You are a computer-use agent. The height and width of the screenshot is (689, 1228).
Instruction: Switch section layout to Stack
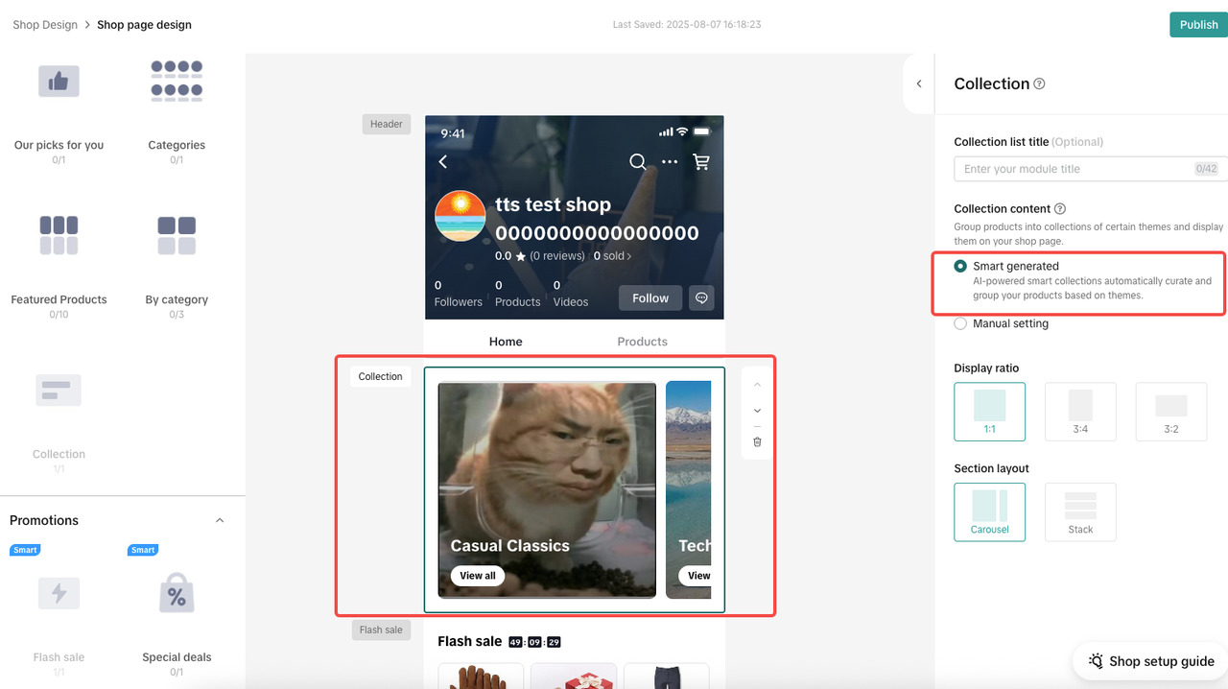pyautogui.click(x=1080, y=511)
